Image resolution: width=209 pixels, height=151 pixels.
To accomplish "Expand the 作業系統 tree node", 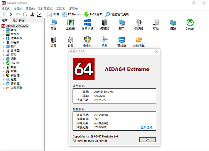I will tap(3, 38).
